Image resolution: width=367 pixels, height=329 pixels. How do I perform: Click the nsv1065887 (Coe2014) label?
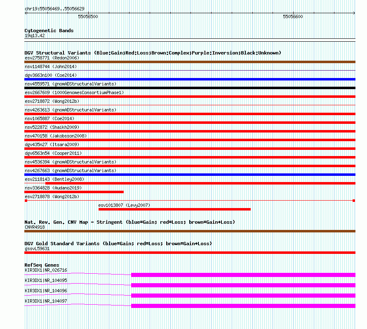click(x=49, y=118)
